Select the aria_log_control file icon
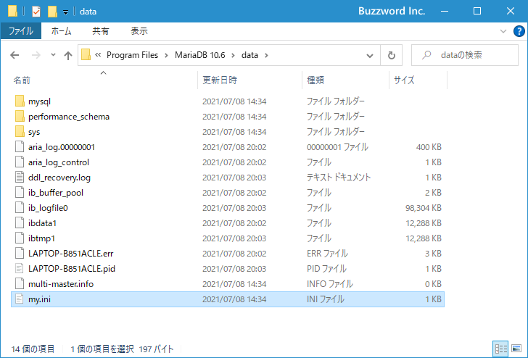The image size is (528, 358). (20, 162)
